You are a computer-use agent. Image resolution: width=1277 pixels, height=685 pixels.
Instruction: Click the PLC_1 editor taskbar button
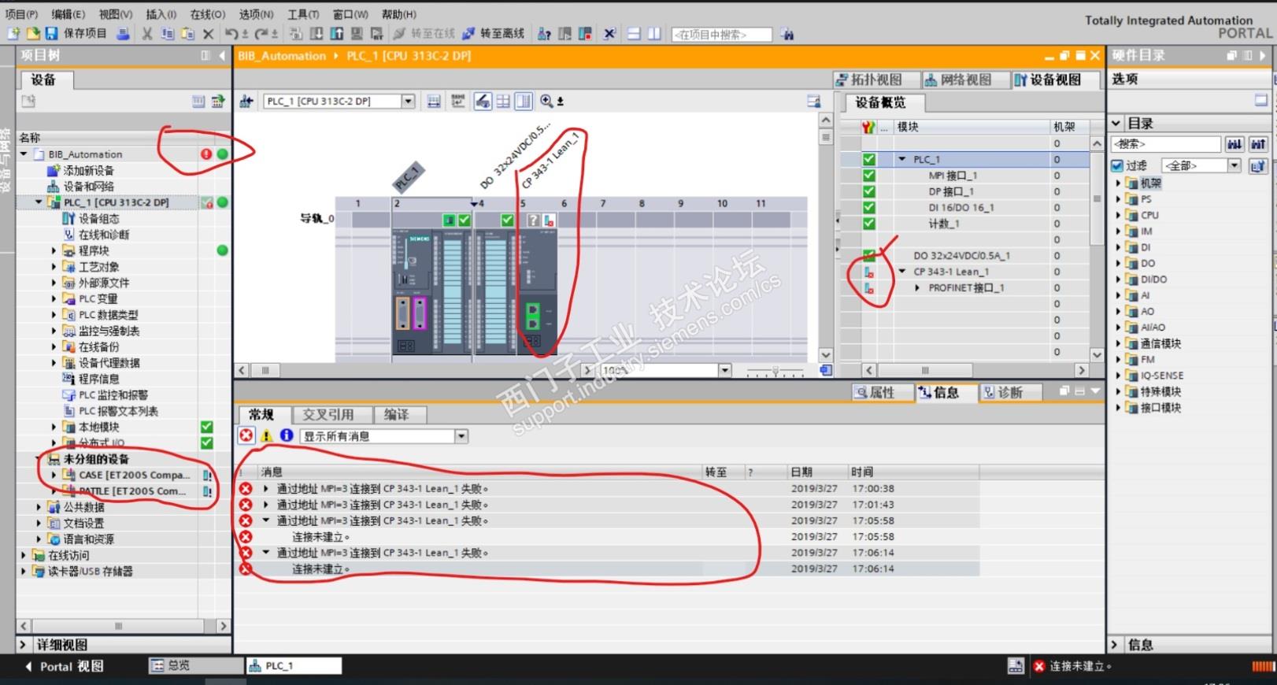coord(294,665)
